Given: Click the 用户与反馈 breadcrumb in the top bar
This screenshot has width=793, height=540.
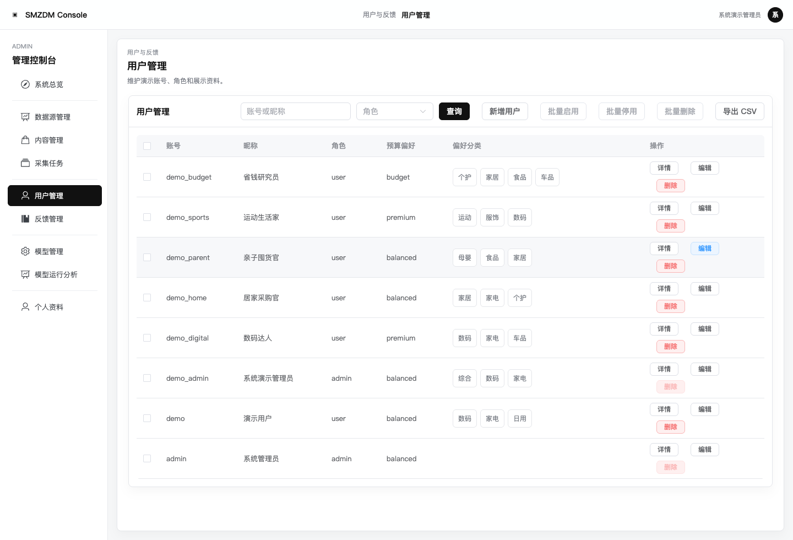Looking at the screenshot, I should 379,15.
